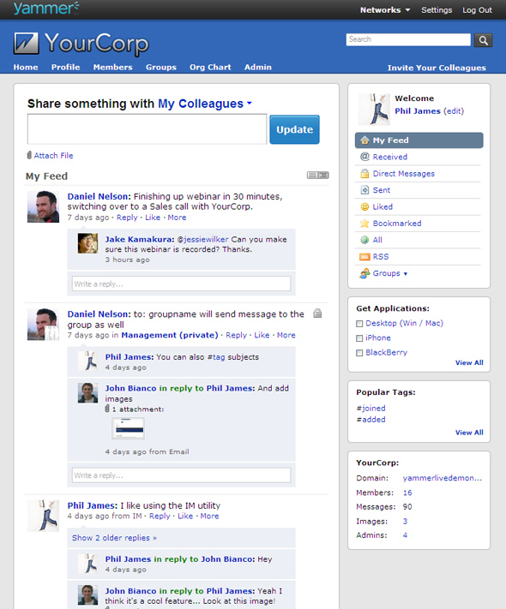This screenshot has width=506, height=609.
Task: Click the share update text box
Action: pyautogui.click(x=147, y=129)
